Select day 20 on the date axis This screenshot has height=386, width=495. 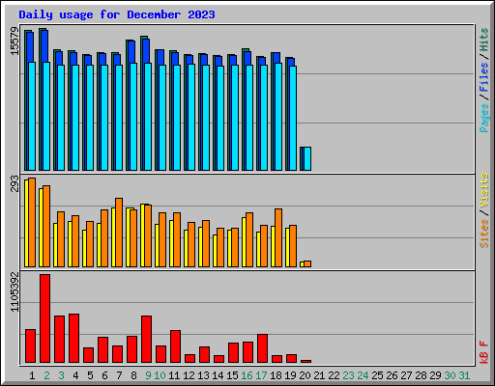coord(305,375)
